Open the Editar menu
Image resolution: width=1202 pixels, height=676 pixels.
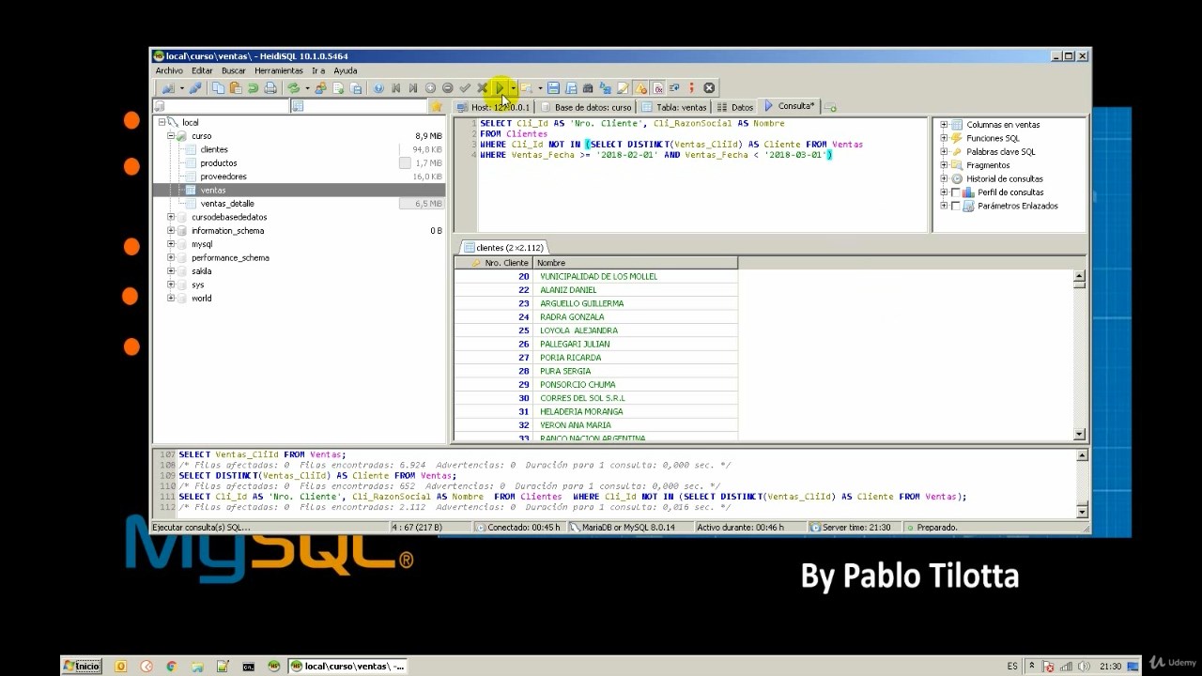[202, 70]
